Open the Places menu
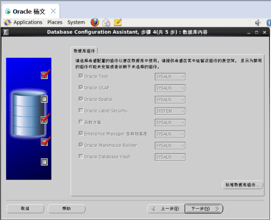Image resolution: width=271 pixels, height=220 pixels. tap(55, 22)
